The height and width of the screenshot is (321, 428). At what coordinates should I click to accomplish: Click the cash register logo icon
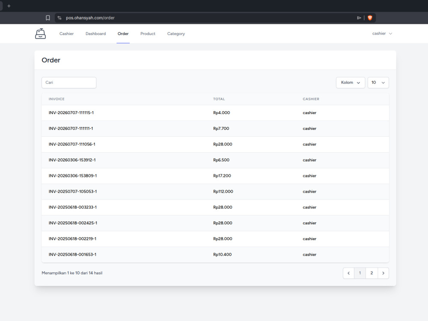pyautogui.click(x=40, y=33)
